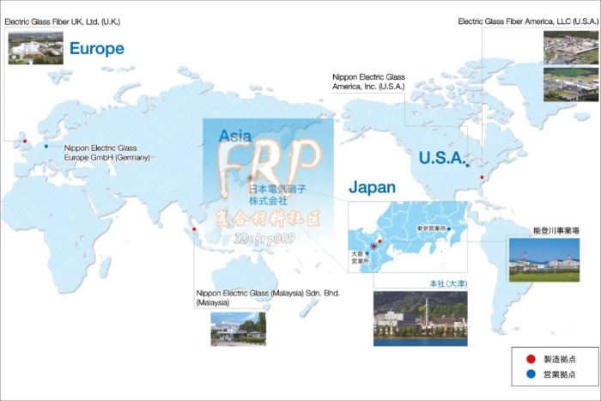Click the Nippon Electric Glass (Malaysia) Sdn. Bhd. label
The height and width of the screenshot is (401, 601).
(268, 298)
